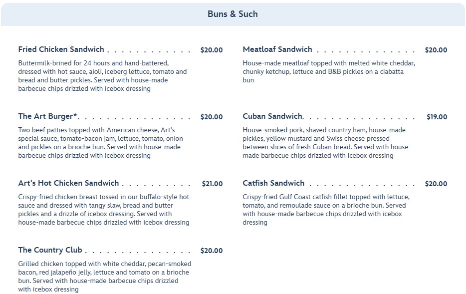Click the Meatloaf Sandwich $20.00 price
The image size is (466, 294).
pyautogui.click(x=436, y=50)
